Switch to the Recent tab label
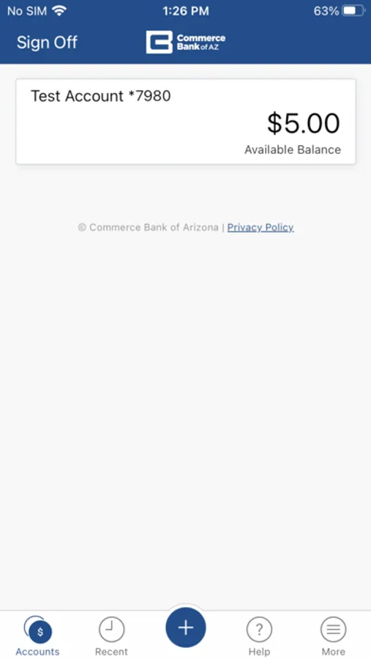The image size is (371, 659). coord(111,652)
